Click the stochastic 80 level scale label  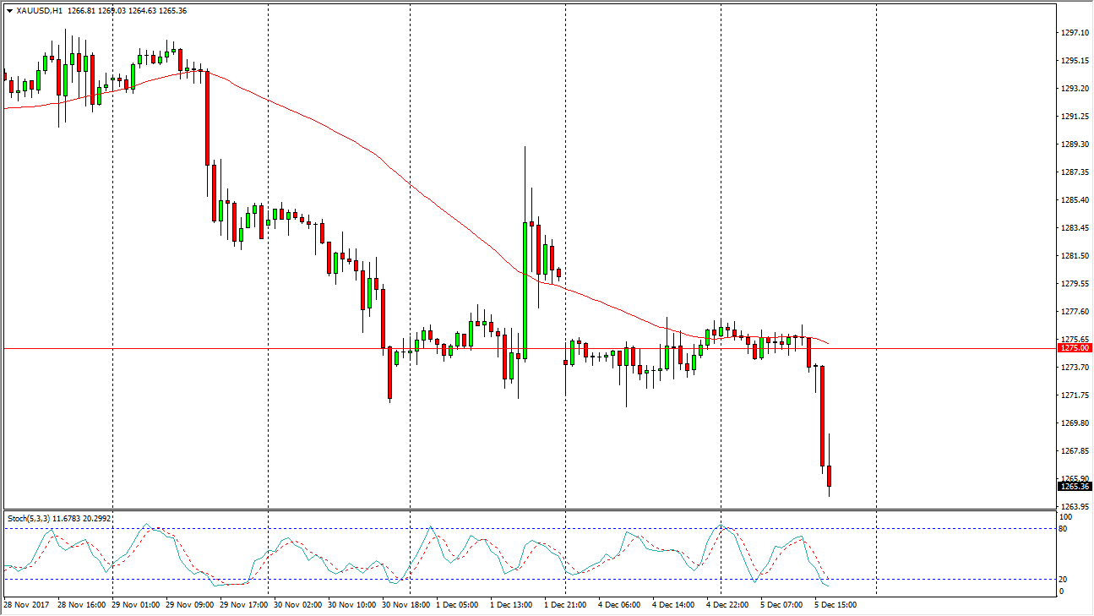[1064, 529]
